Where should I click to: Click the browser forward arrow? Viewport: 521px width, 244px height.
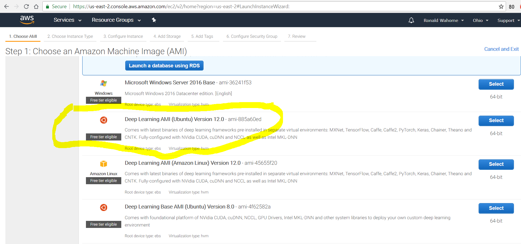click(x=16, y=6)
